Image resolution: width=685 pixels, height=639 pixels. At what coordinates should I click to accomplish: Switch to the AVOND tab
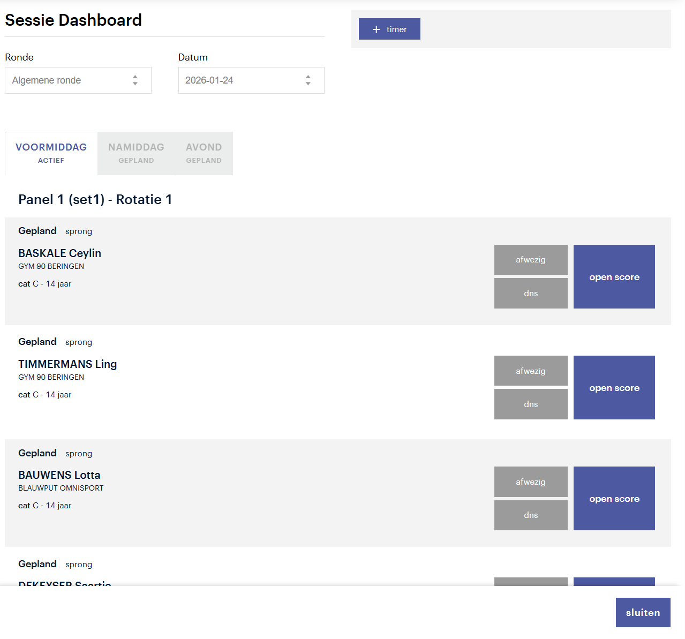pyautogui.click(x=204, y=153)
